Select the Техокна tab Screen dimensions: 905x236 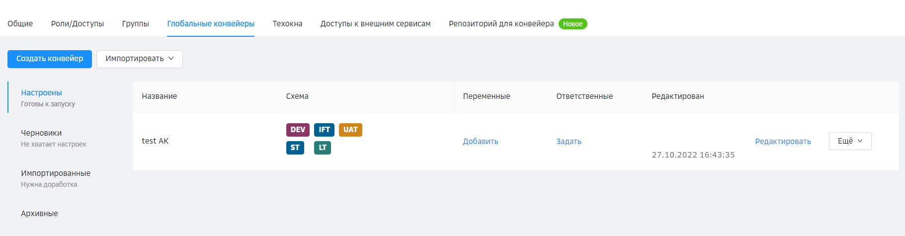point(287,24)
